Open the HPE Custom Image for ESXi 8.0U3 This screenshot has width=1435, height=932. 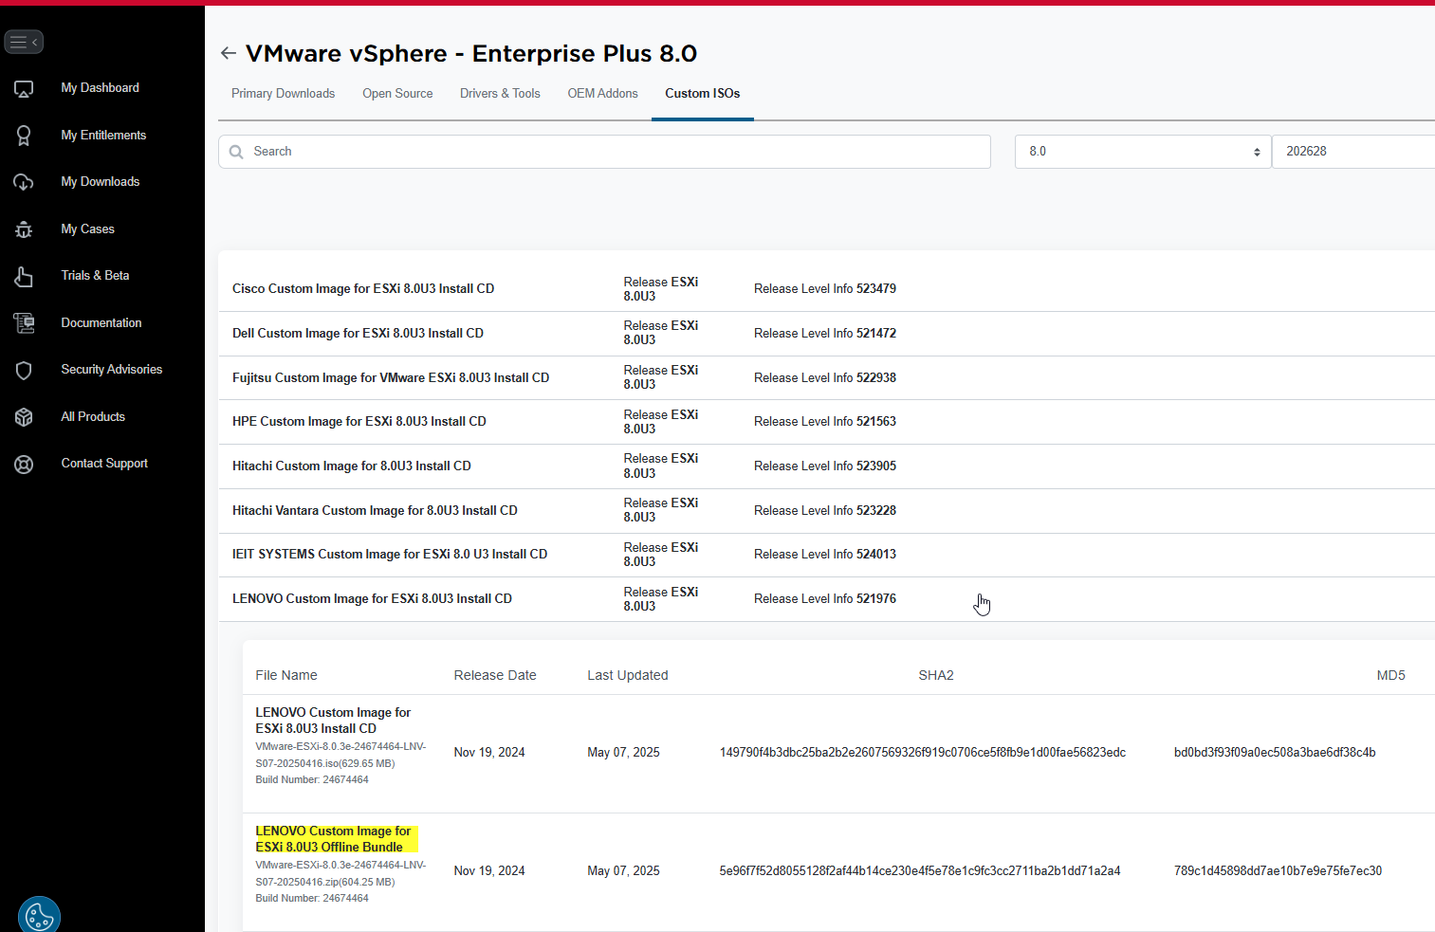[x=359, y=421]
